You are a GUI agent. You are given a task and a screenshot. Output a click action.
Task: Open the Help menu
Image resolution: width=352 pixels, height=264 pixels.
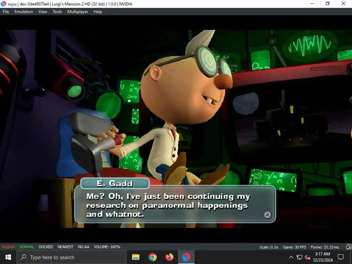98,12
